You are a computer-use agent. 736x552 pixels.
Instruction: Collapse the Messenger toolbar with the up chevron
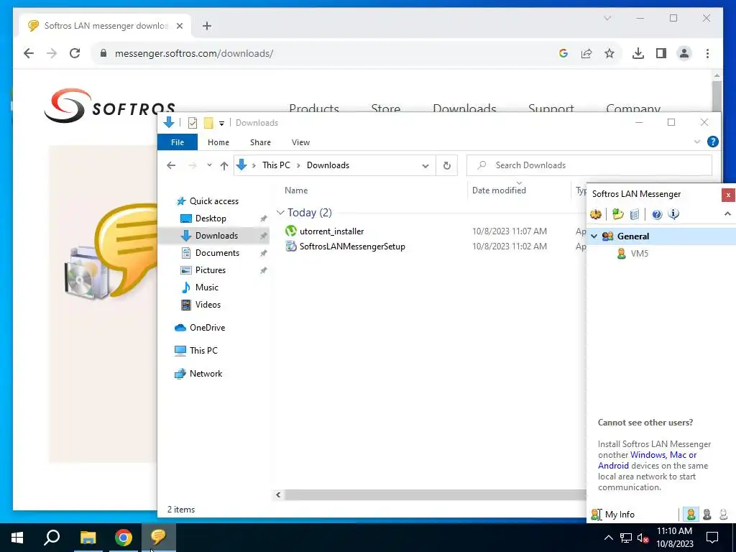(x=727, y=214)
